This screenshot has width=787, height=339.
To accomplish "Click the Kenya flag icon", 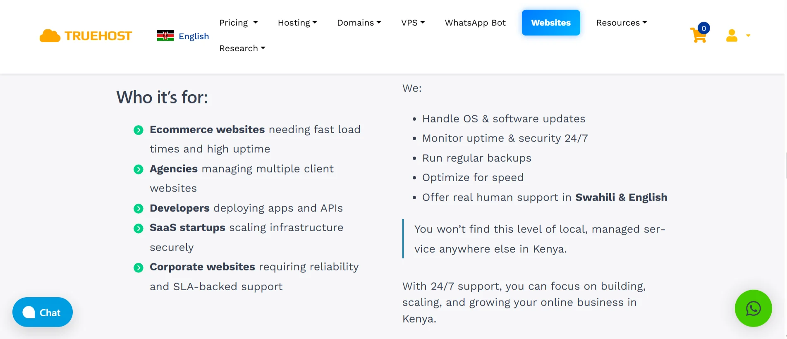I will pos(165,36).
